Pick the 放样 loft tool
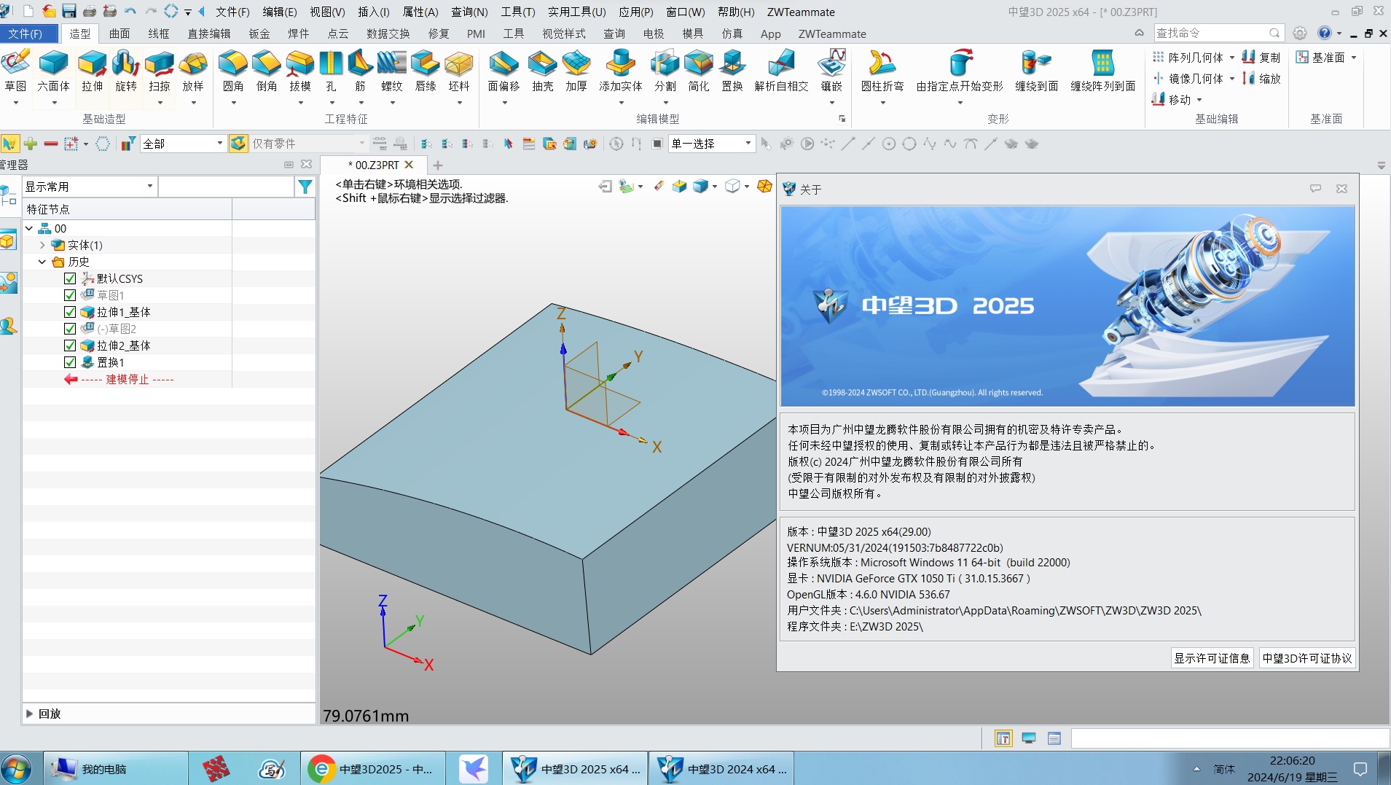 coord(193,71)
